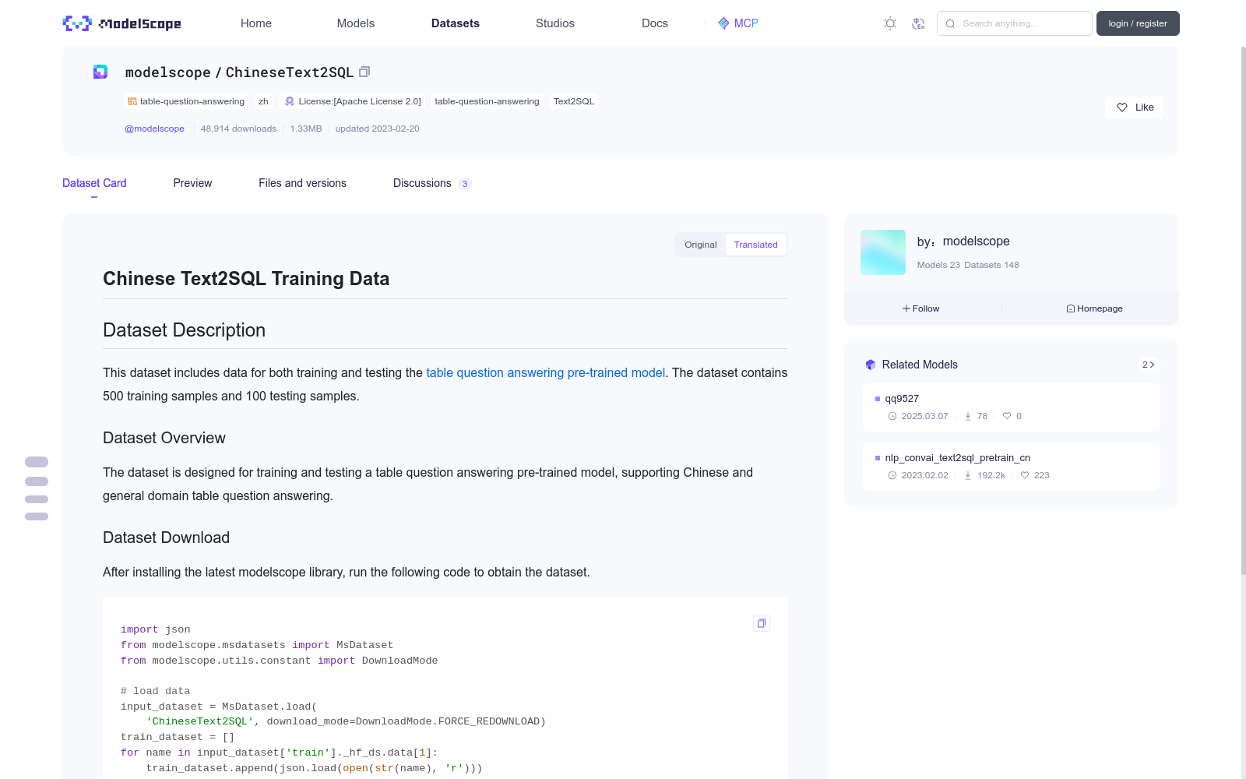Click the house icon beside Homepage
This screenshot has height=779, width=1246.
click(x=1071, y=308)
